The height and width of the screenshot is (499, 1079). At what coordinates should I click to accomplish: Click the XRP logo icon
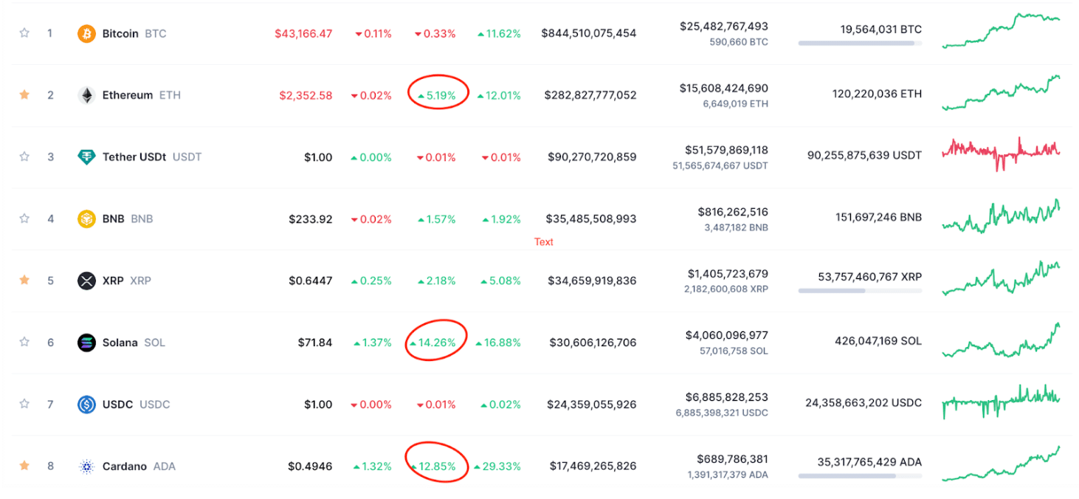pyautogui.click(x=86, y=281)
